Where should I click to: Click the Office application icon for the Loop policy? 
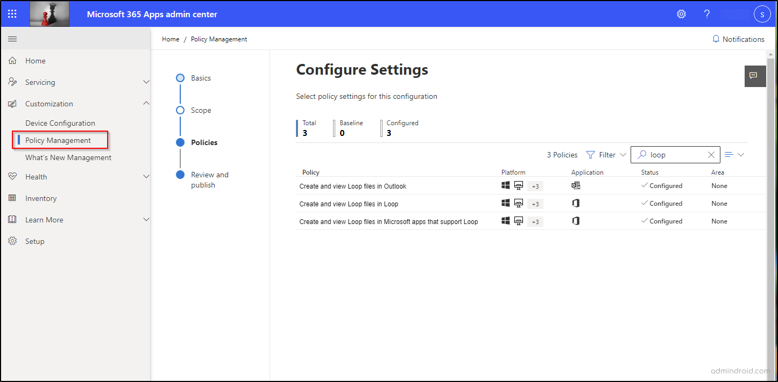click(576, 203)
